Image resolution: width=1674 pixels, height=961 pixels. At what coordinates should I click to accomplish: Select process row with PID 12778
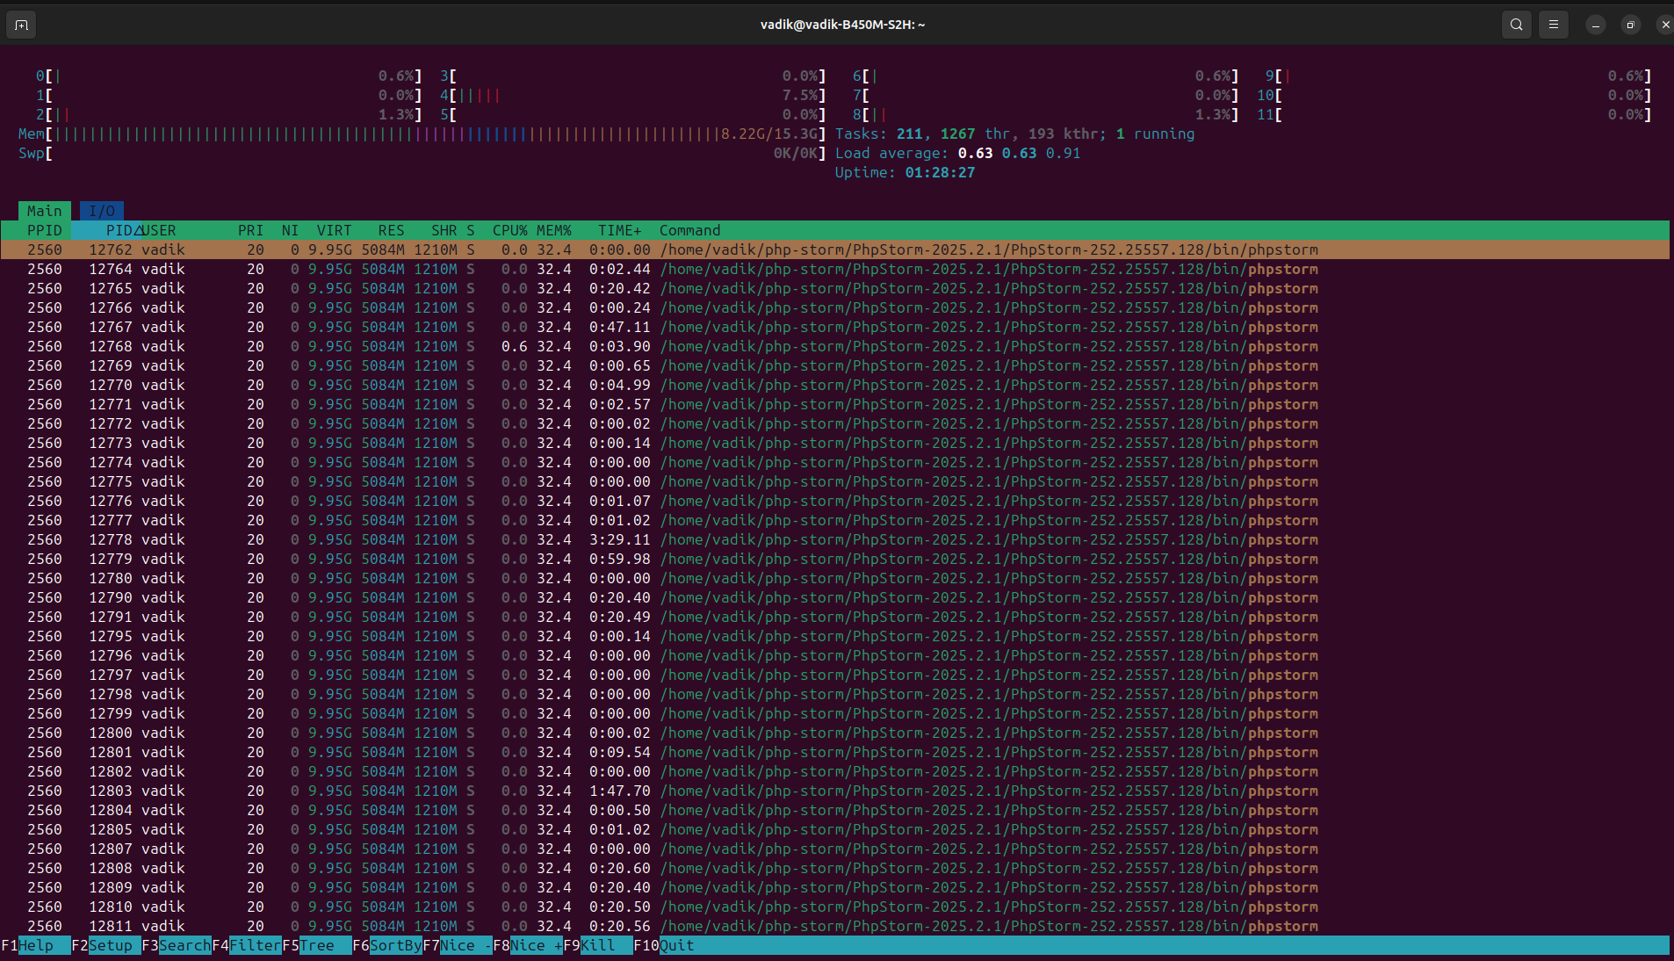(x=835, y=539)
